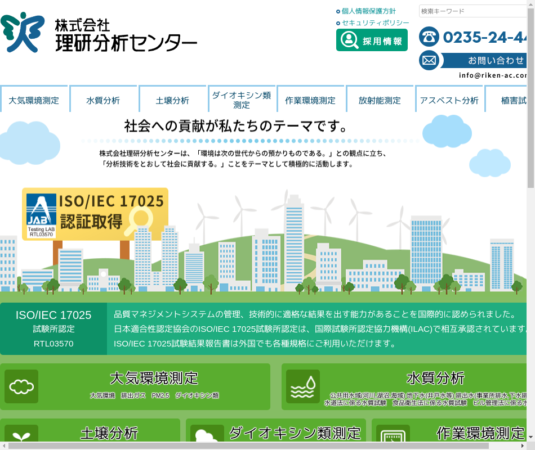
Task: Click the ISO/IEC 17025 認証取得 billboard banner
Action: (x=95, y=214)
